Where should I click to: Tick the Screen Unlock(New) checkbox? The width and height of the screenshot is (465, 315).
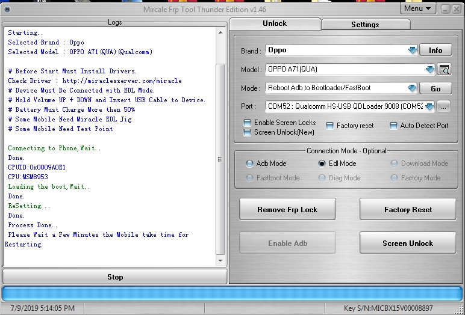247,132
